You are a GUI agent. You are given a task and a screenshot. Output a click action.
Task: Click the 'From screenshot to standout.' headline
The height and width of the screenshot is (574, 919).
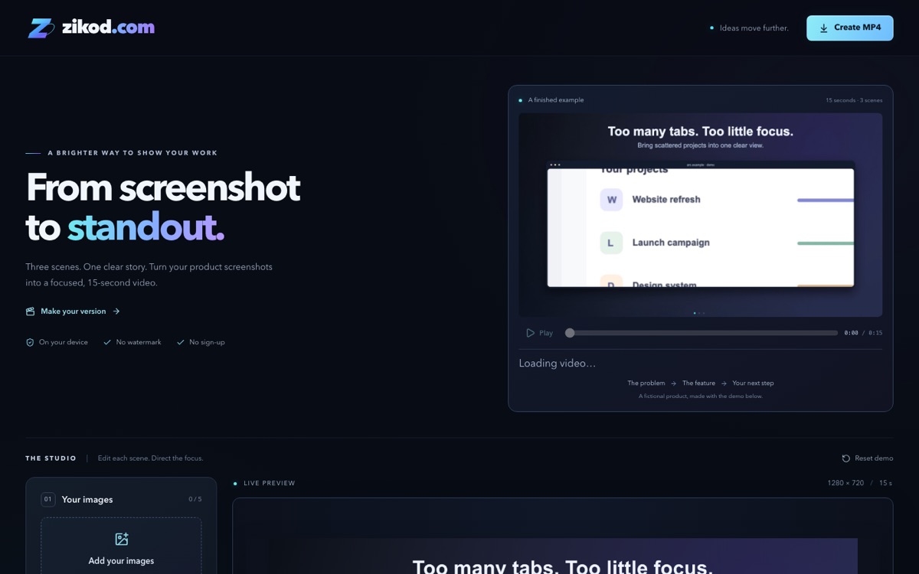click(x=163, y=207)
